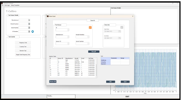
Task: Confirm with the OK button
Action: pos(111,82)
